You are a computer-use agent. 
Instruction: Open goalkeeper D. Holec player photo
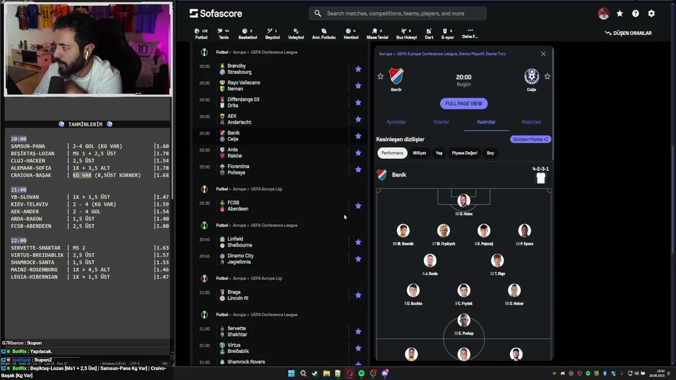pos(464,201)
